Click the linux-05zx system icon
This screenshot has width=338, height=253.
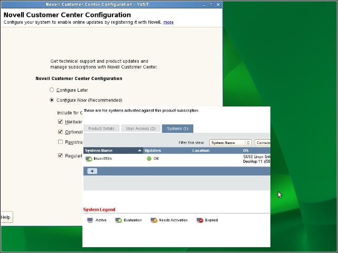point(89,159)
